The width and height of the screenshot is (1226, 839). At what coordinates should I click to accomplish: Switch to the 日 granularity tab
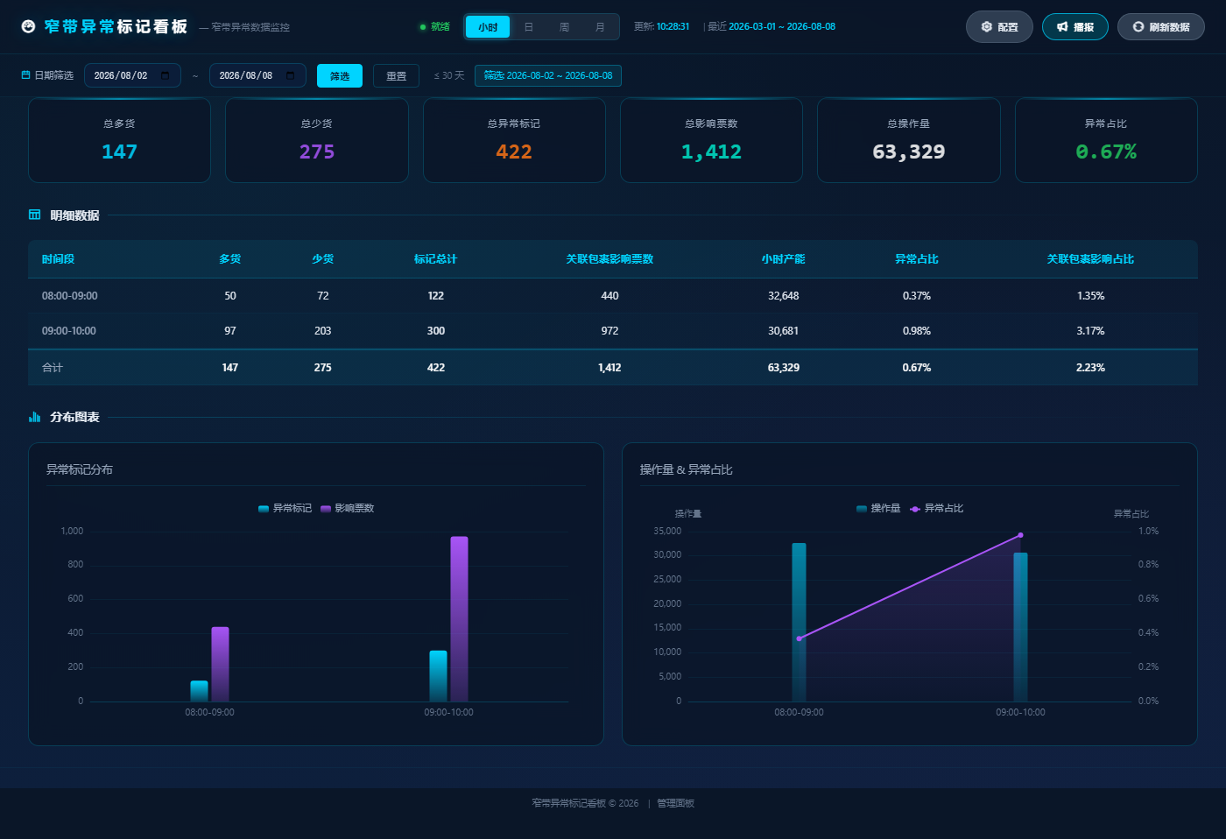pyautogui.click(x=529, y=27)
